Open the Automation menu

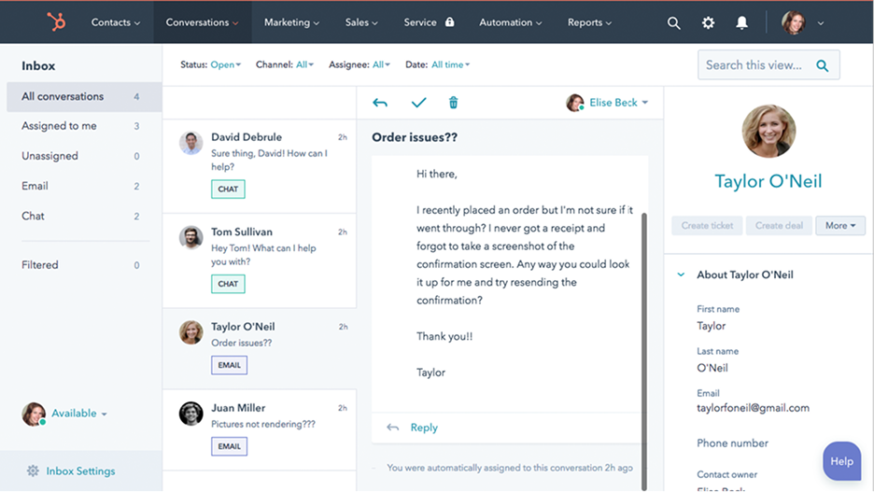coord(510,22)
